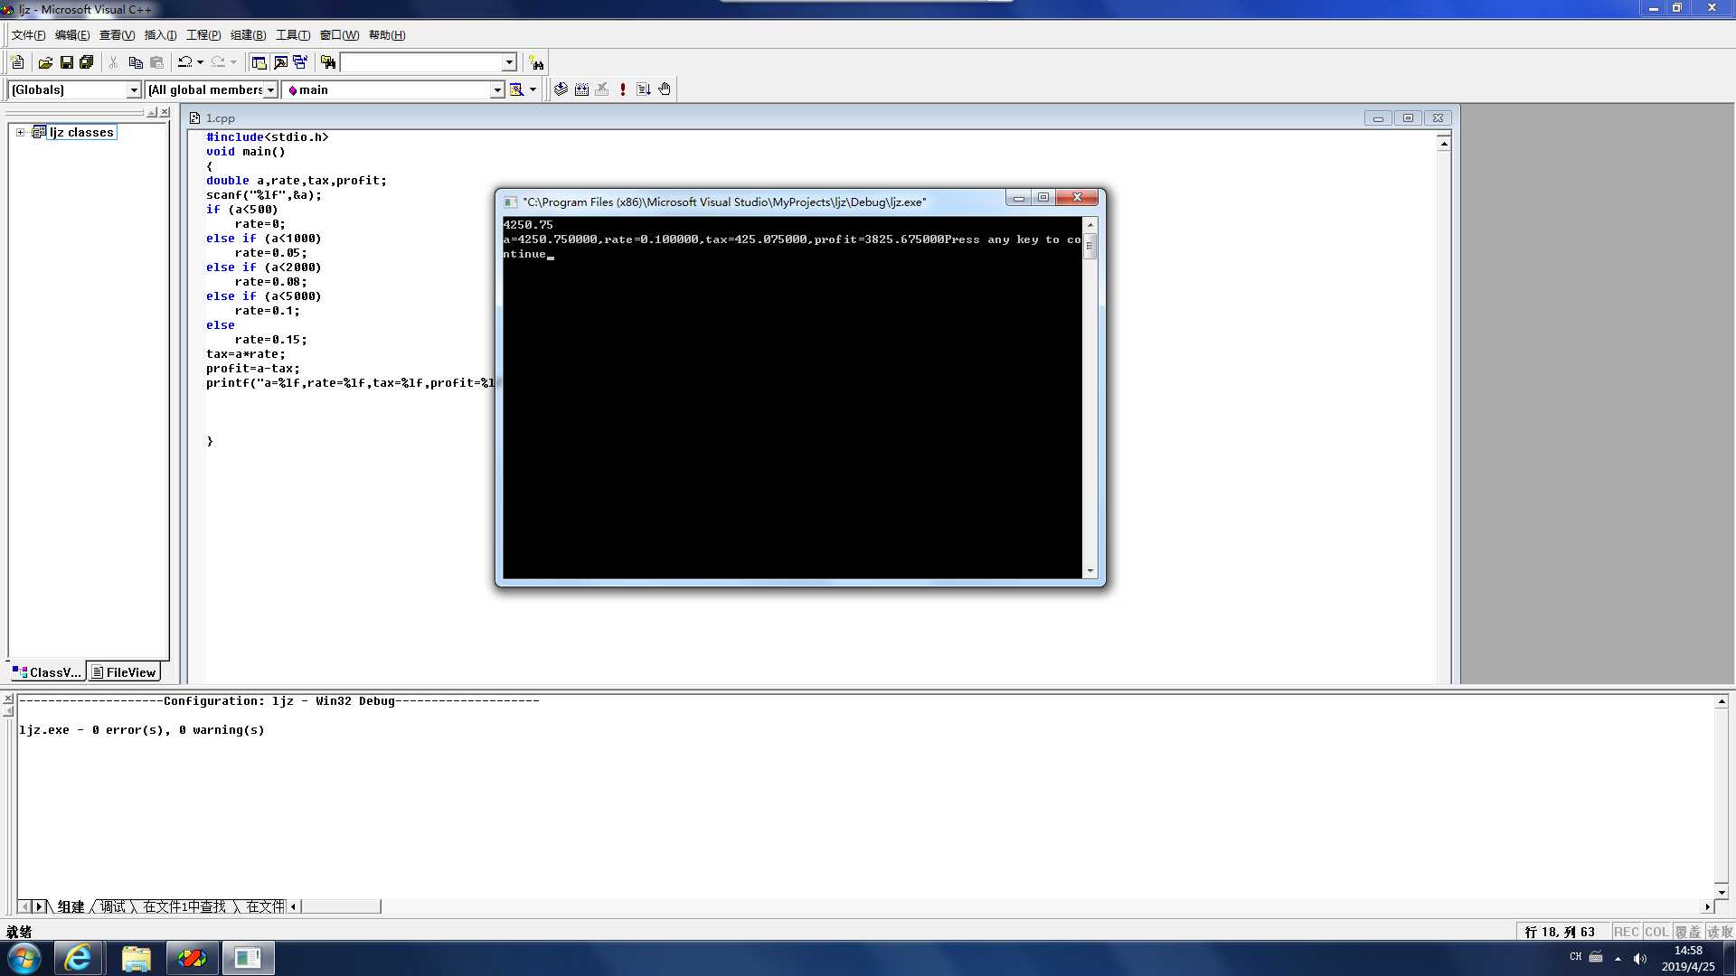Open the (Globals) class dropdown
This screenshot has width=1736, height=976.
coord(134,89)
